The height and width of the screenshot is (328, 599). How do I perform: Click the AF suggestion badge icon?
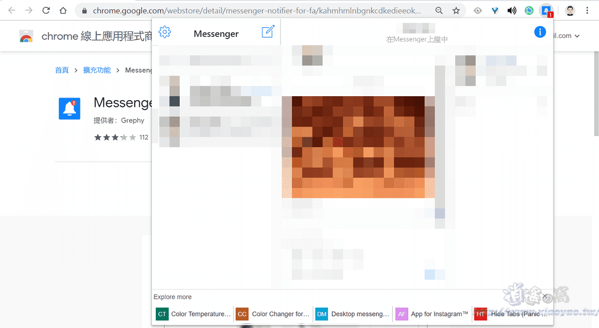(402, 314)
